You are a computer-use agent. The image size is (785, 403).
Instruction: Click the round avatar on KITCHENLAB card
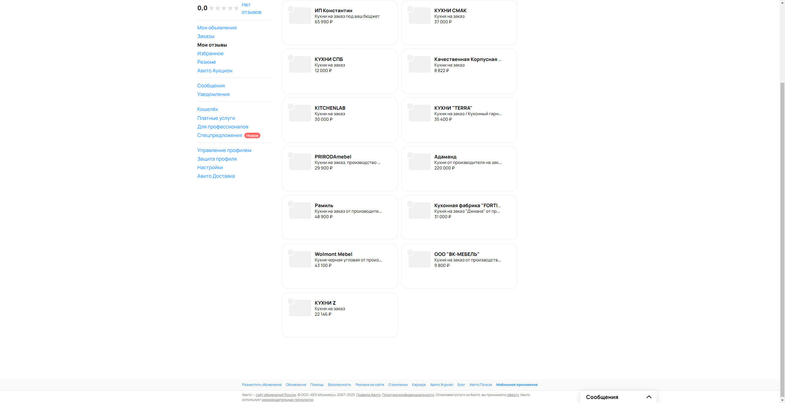(291, 106)
